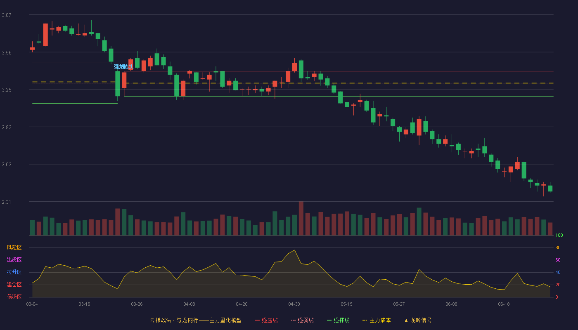The image size is (578, 330).
Task: Click the 06-08 date label
Action: [x=451, y=304]
